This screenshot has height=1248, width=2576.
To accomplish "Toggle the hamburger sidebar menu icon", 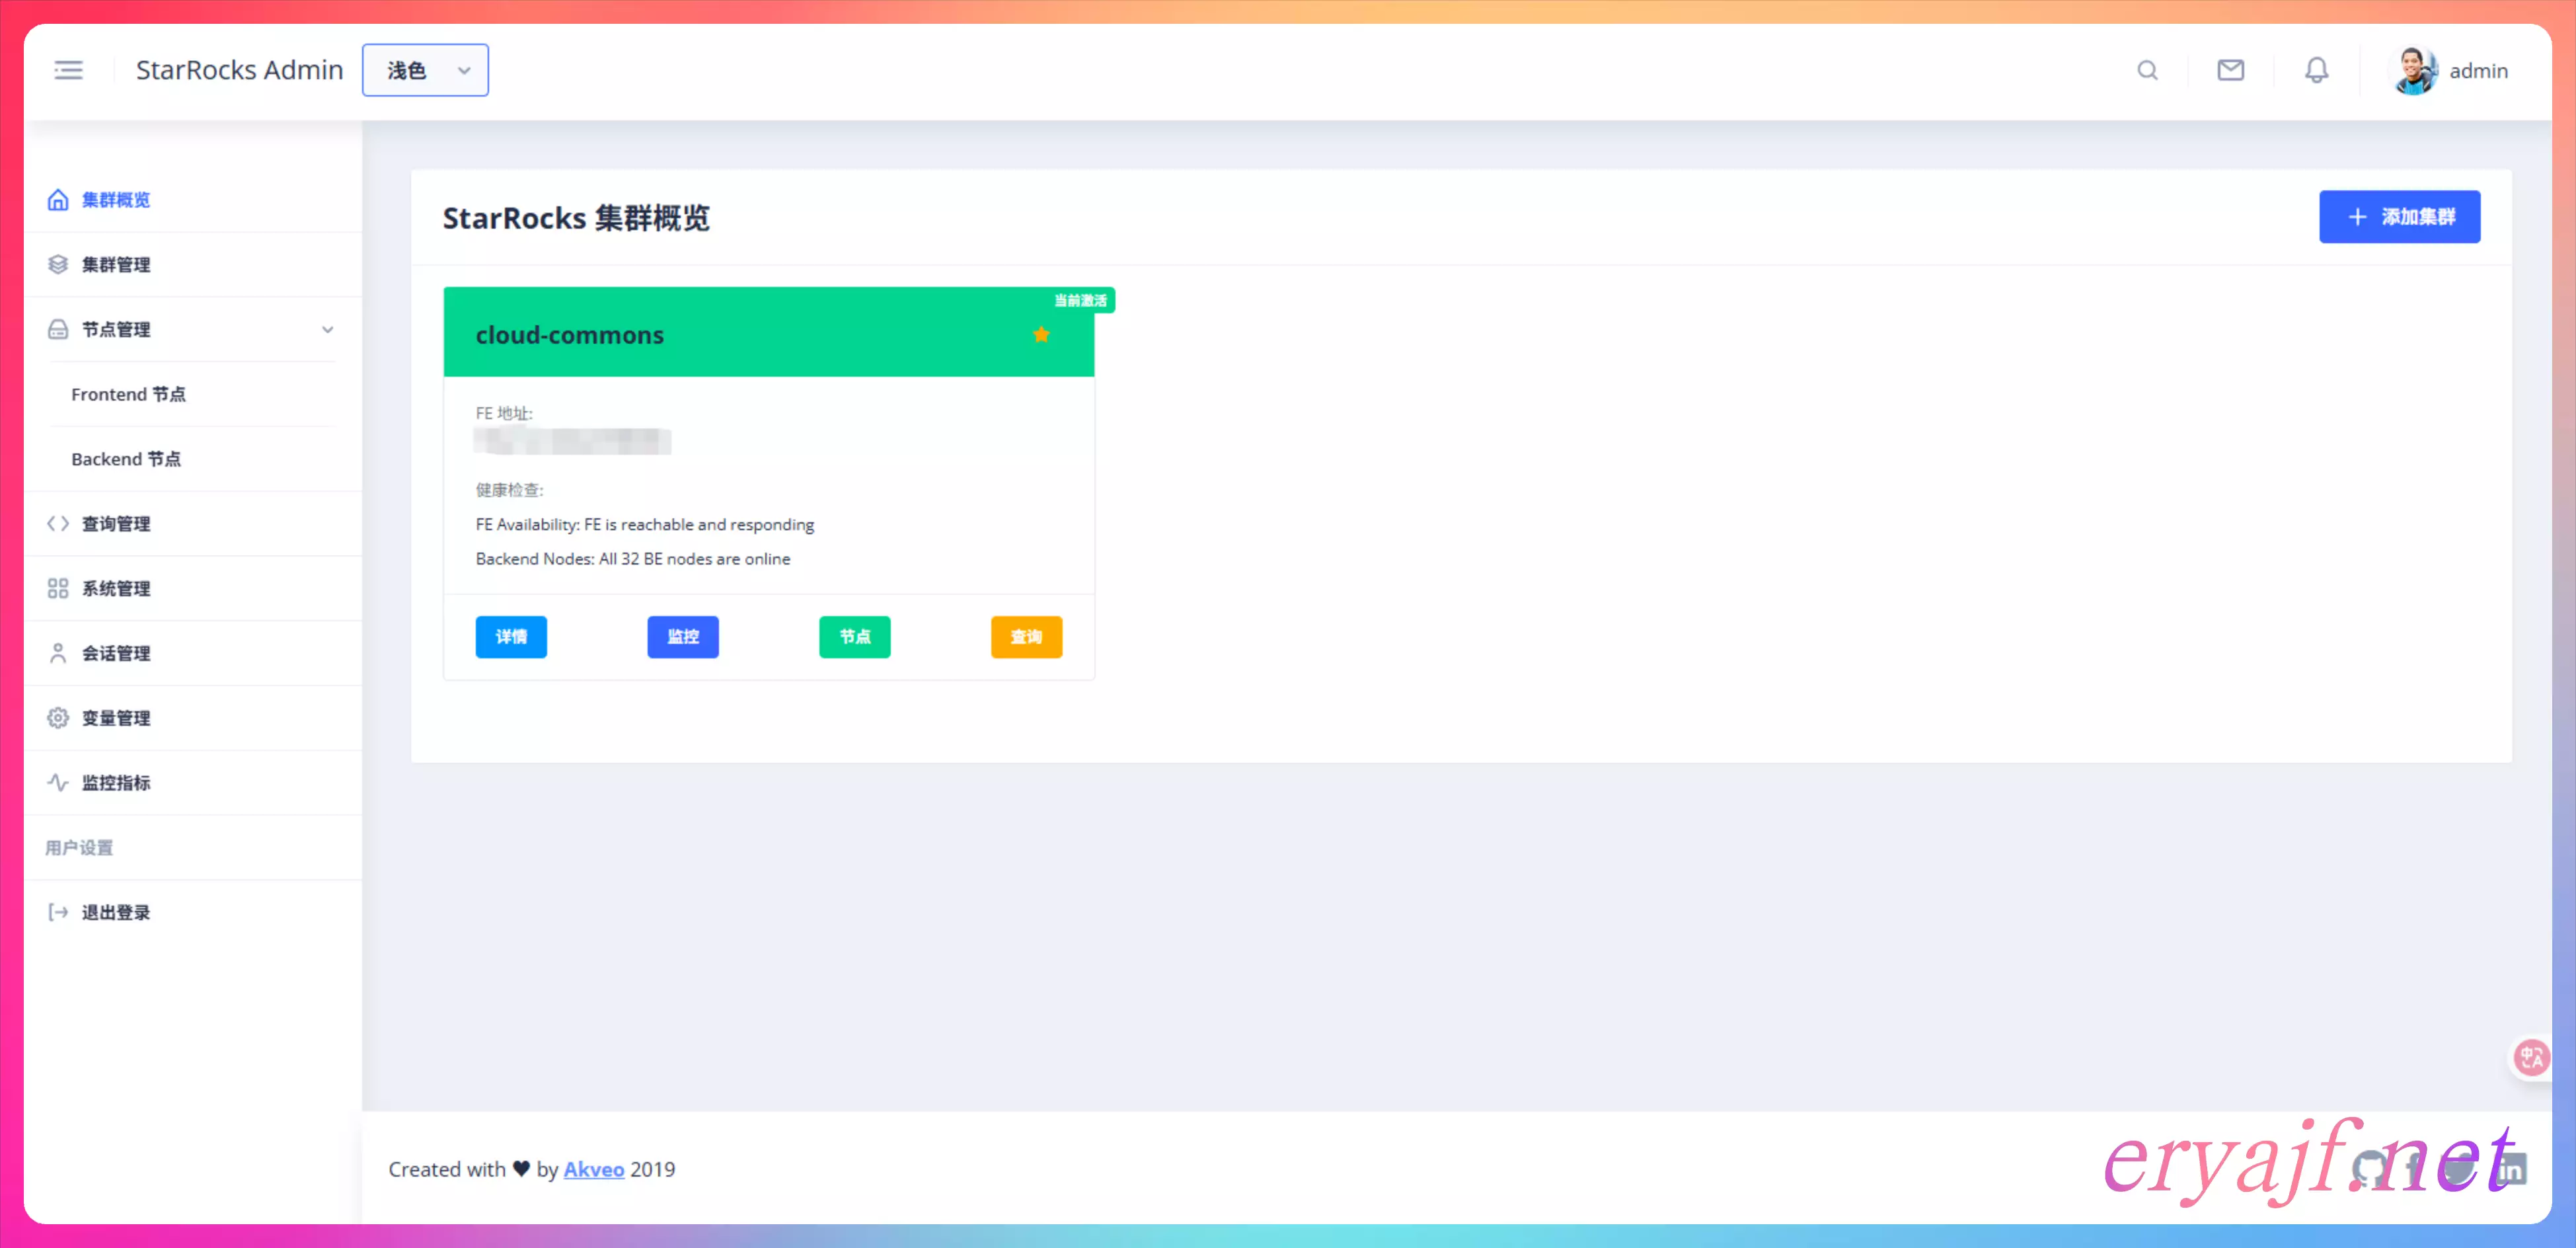I will [x=68, y=70].
